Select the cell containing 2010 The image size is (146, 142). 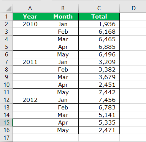point(30,24)
